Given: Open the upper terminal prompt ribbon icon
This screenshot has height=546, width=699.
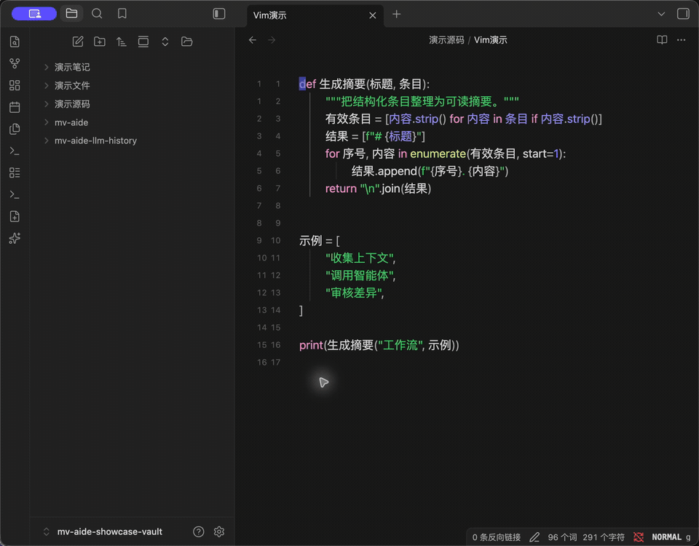Looking at the screenshot, I should (x=15, y=151).
